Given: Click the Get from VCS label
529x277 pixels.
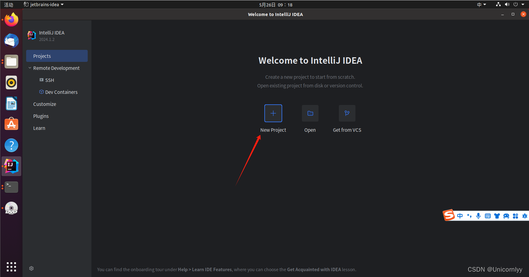Looking at the screenshot, I should tap(347, 130).
